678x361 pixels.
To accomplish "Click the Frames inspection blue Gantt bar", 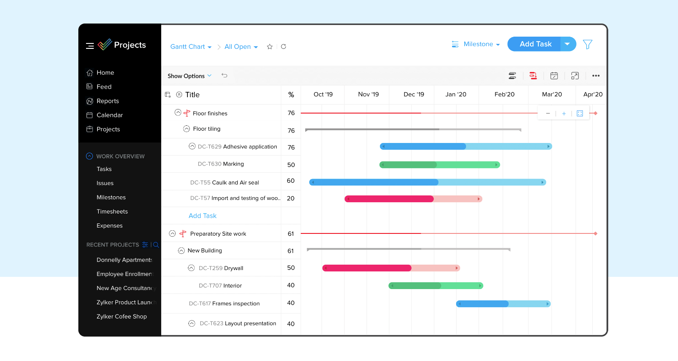I will pos(503,304).
